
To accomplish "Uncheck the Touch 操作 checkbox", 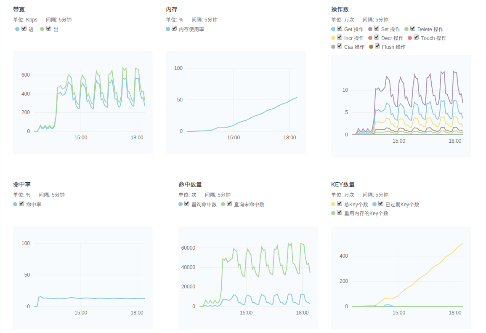I will point(416,37).
